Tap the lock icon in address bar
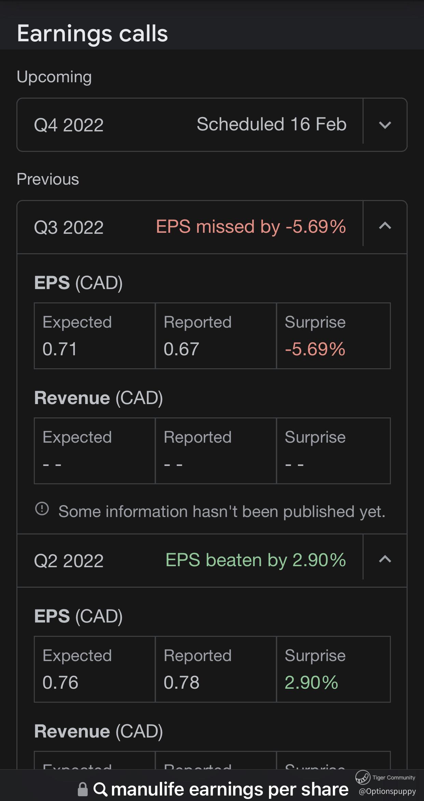 point(83,789)
